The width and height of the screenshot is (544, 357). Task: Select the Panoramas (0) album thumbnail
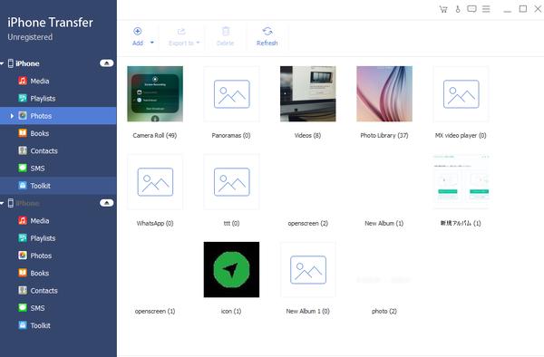tap(231, 94)
